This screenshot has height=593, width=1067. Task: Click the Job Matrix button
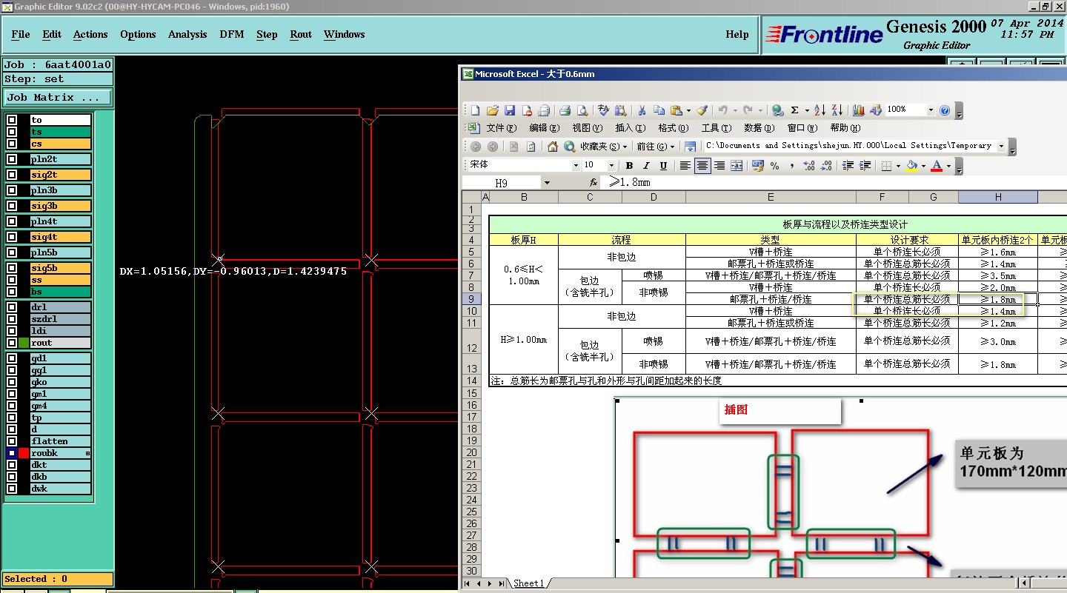(x=58, y=98)
